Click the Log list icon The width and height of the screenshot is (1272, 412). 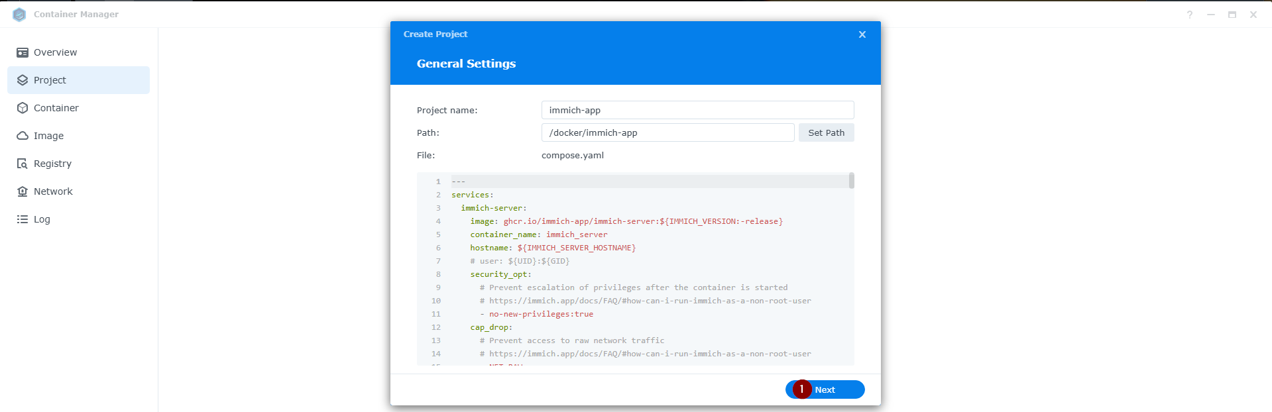(x=23, y=219)
